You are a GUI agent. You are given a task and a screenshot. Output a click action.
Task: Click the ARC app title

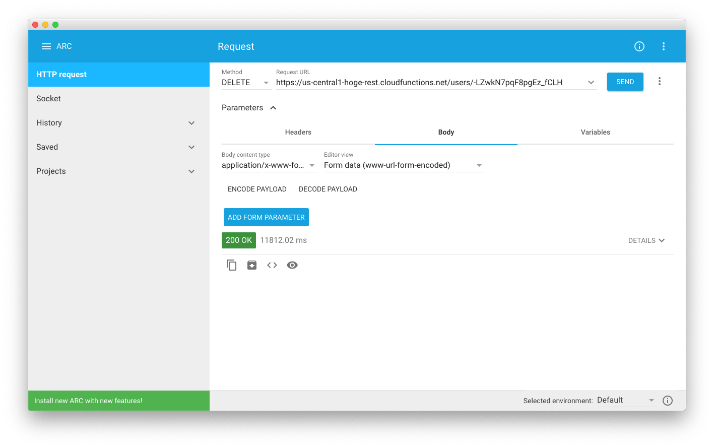64,46
